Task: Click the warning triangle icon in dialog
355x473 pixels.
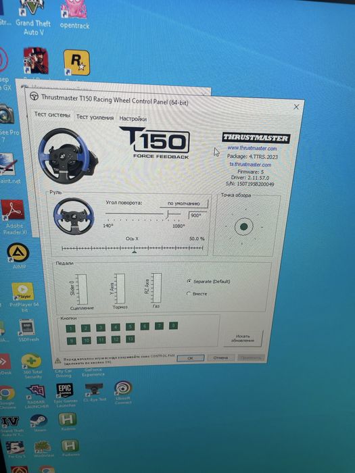Action: pos(57,360)
